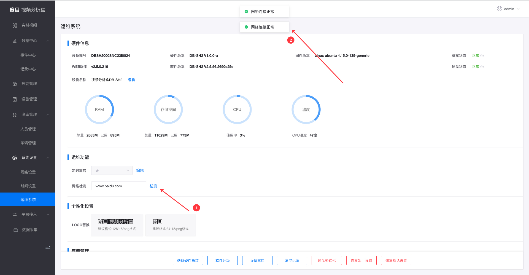The height and width of the screenshot is (275, 529).
Task: Collapse the 底库管理 sidebar section
Action: (48, 115)
